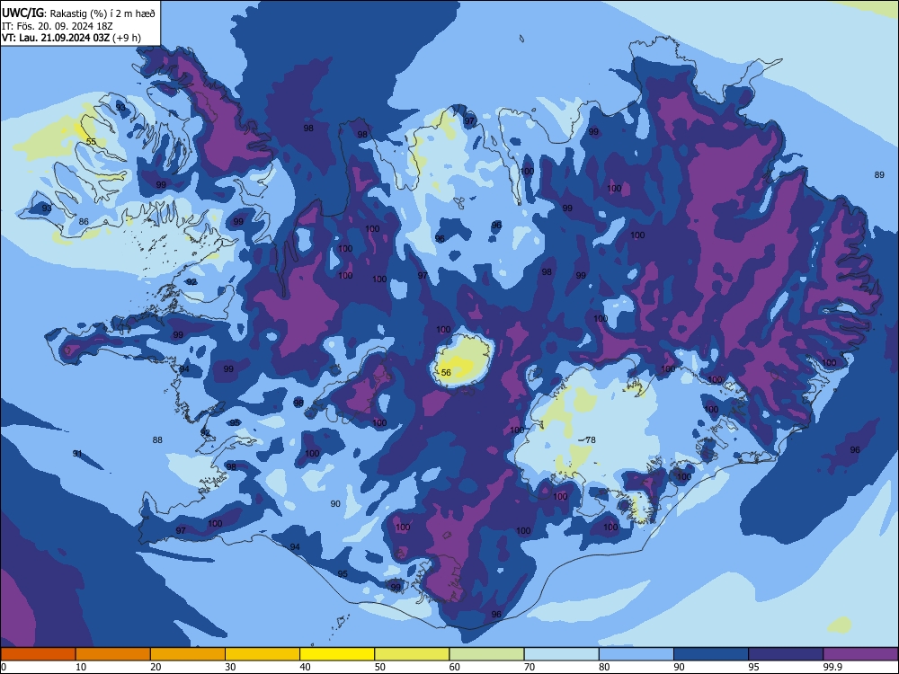Click the '50' label on the legend scale
This screenshot has width=899, height=674.
point(379,667)
